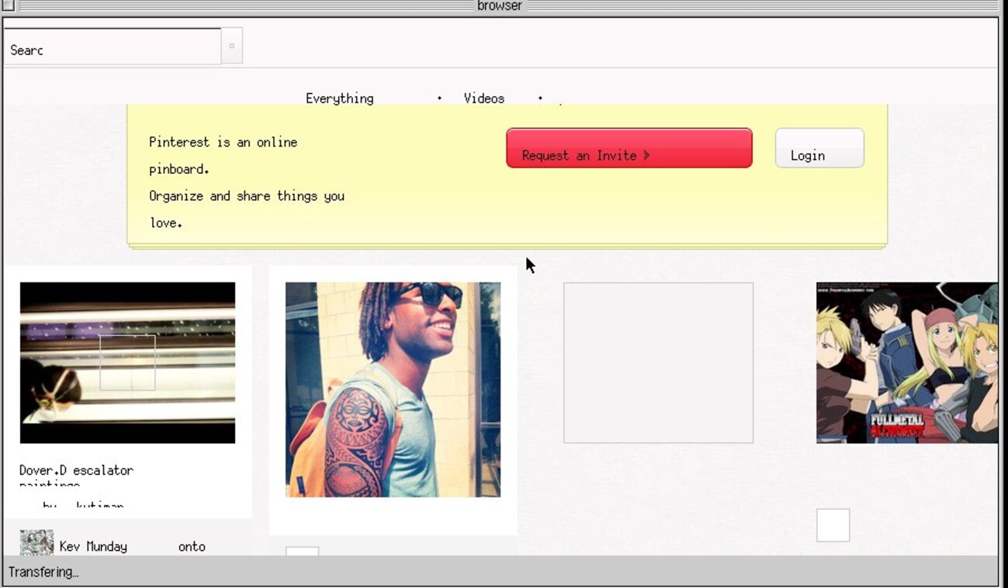Open the Everything category menu
The image size is (1008, 588).
[340, 99]
